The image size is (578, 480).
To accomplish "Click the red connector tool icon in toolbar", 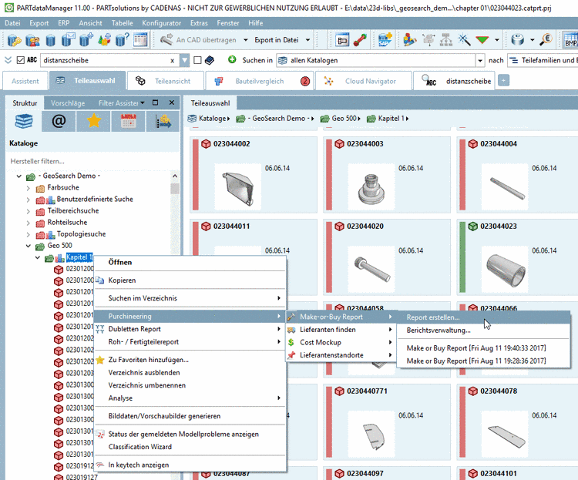I will 360,40.
